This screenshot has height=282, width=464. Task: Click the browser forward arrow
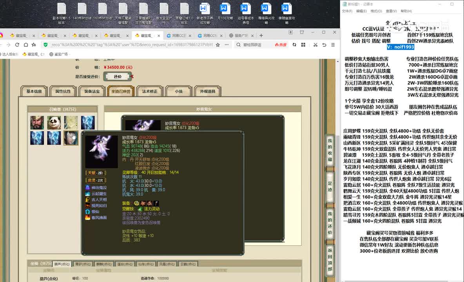tap(8, 45)
